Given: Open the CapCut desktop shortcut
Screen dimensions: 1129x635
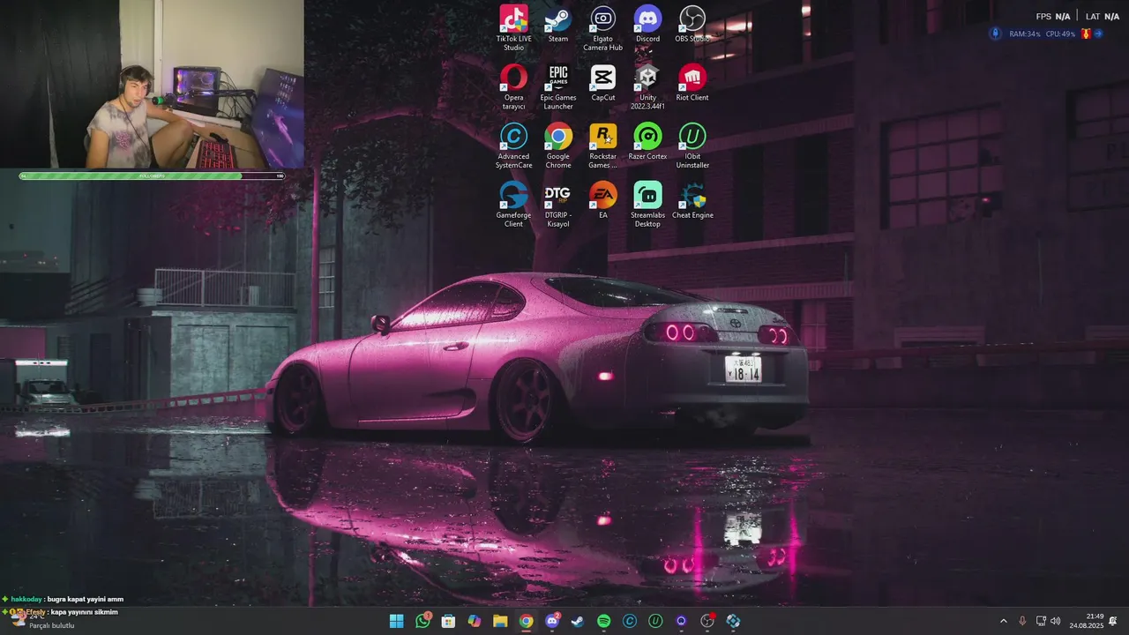Looking at the screenshot, I should click(603, 82).
